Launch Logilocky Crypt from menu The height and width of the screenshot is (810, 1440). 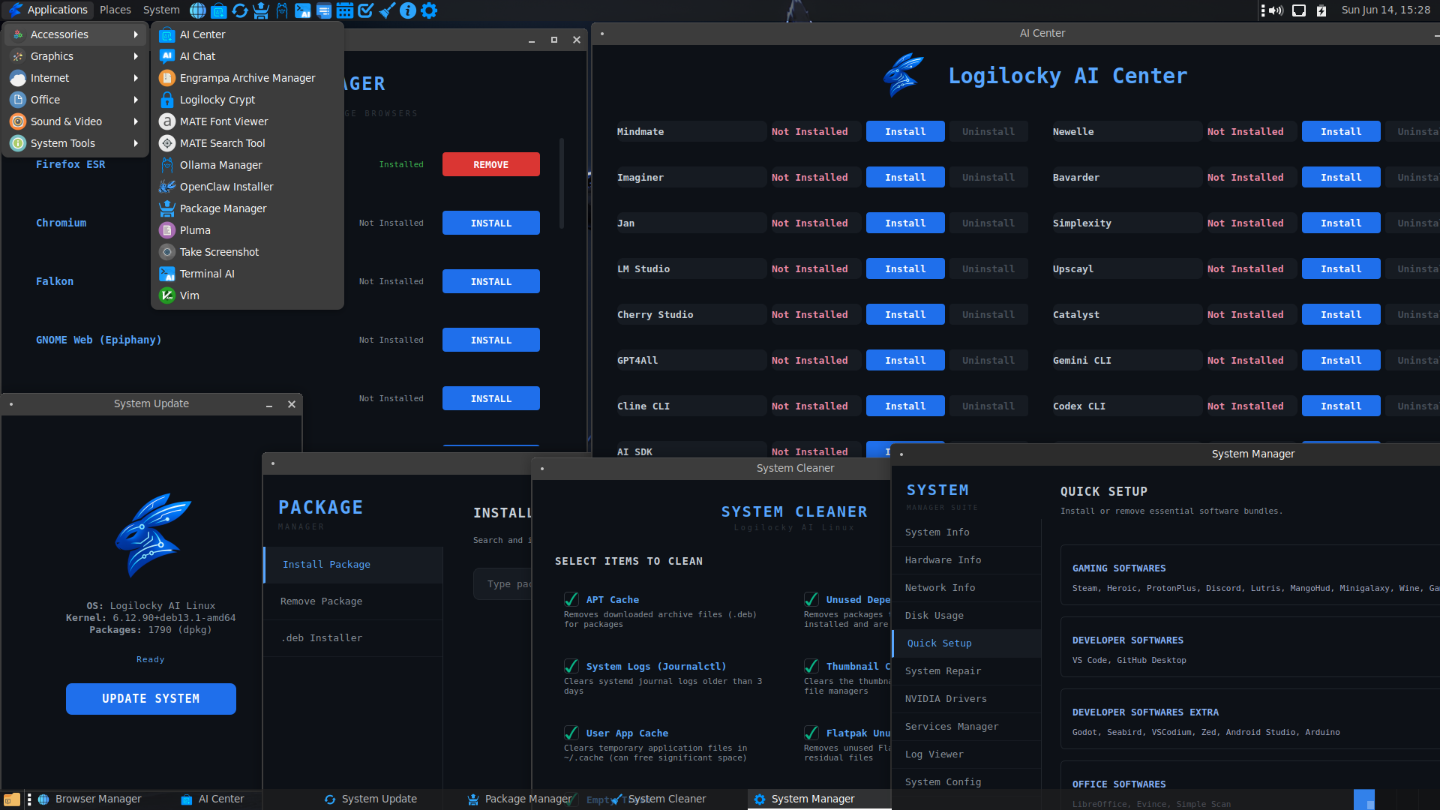point(247,100)
